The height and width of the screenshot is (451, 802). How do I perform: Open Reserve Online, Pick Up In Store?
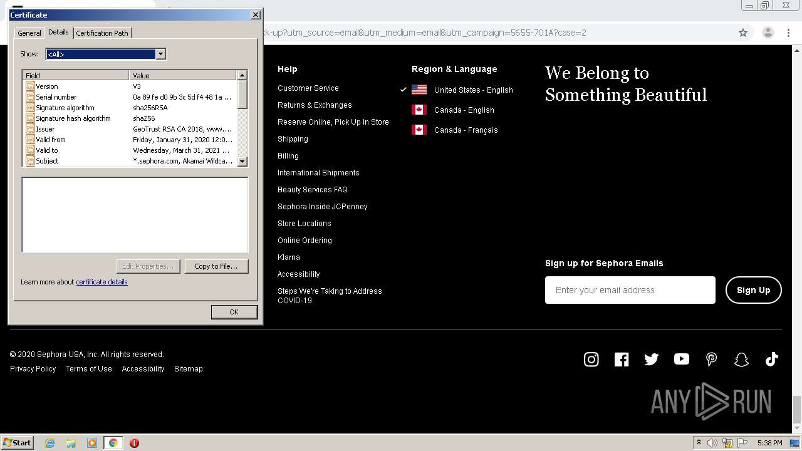pos(333,122)
